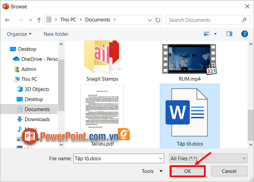
Task: Expand chevron before This PC in path
Action: tap(56, 20)
